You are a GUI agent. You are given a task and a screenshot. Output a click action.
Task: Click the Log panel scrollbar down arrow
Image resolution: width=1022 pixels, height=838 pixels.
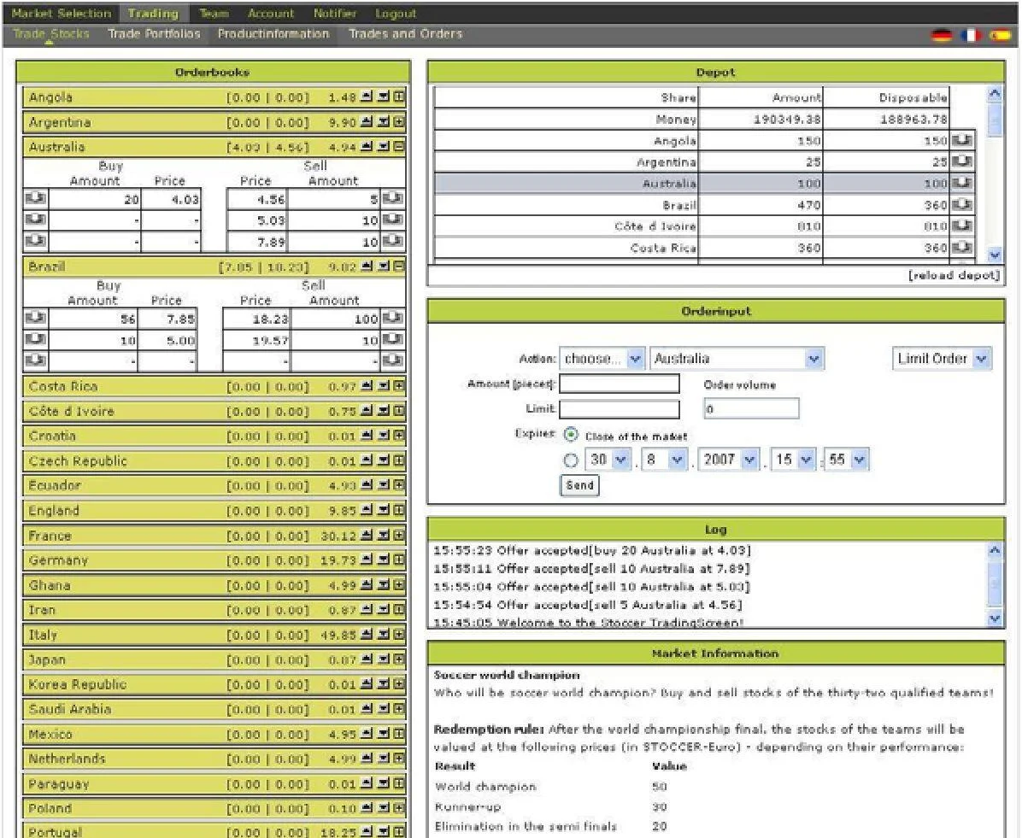[x=995, y=618]
